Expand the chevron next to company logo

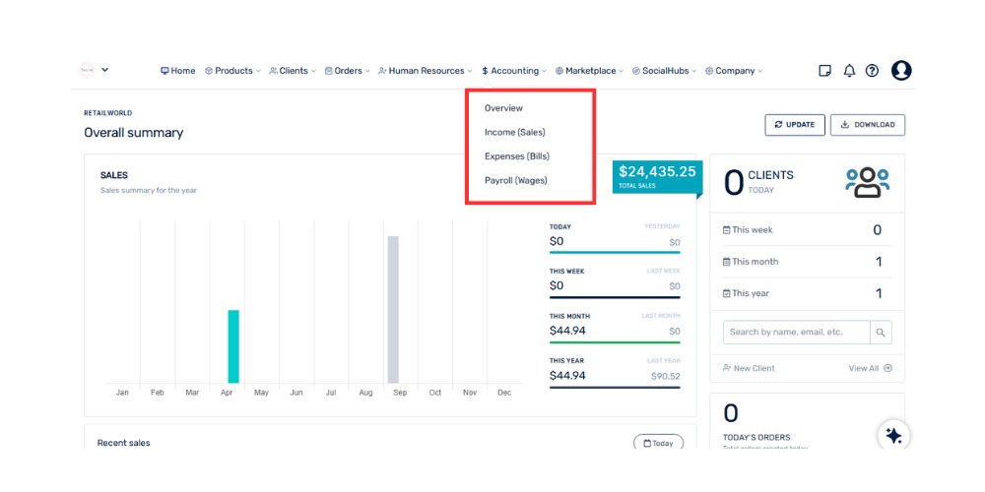tap(105, 70)
